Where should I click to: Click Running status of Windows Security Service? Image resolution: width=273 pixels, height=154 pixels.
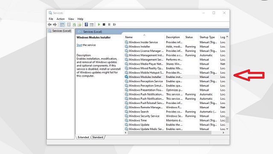pos(191,116)
